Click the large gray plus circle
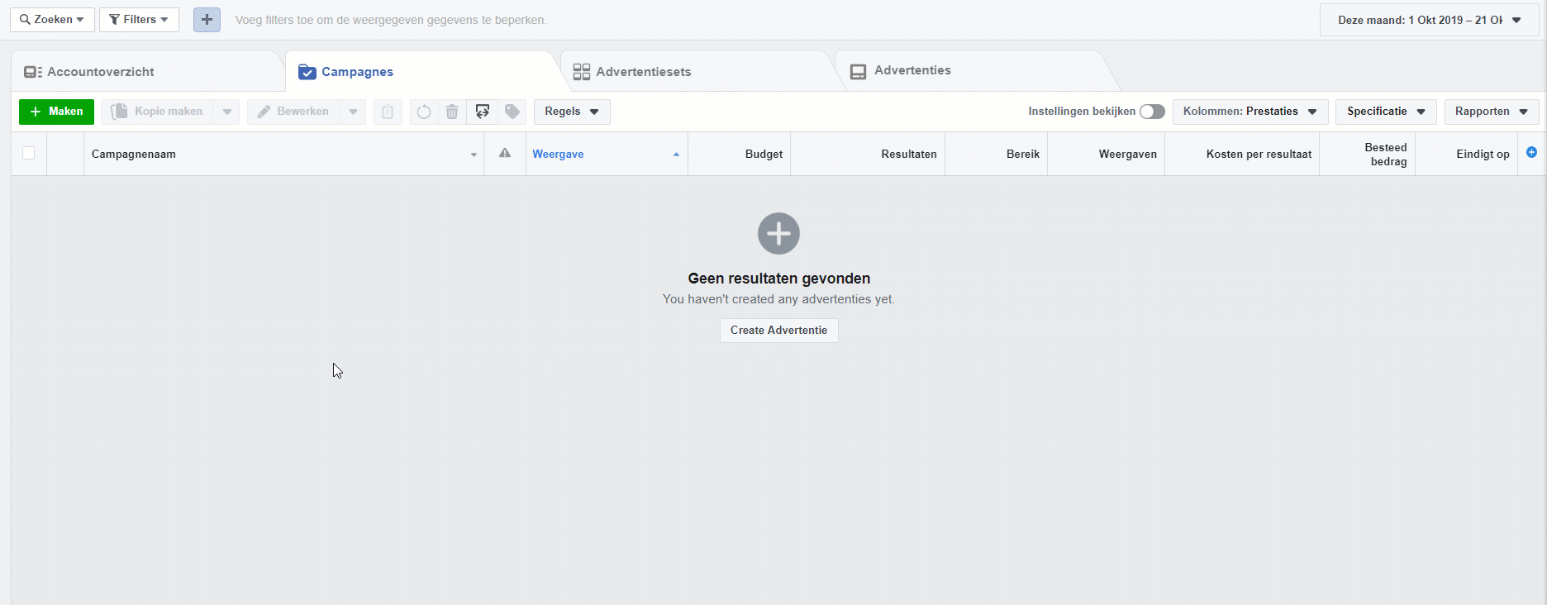 tap(778, 234)
